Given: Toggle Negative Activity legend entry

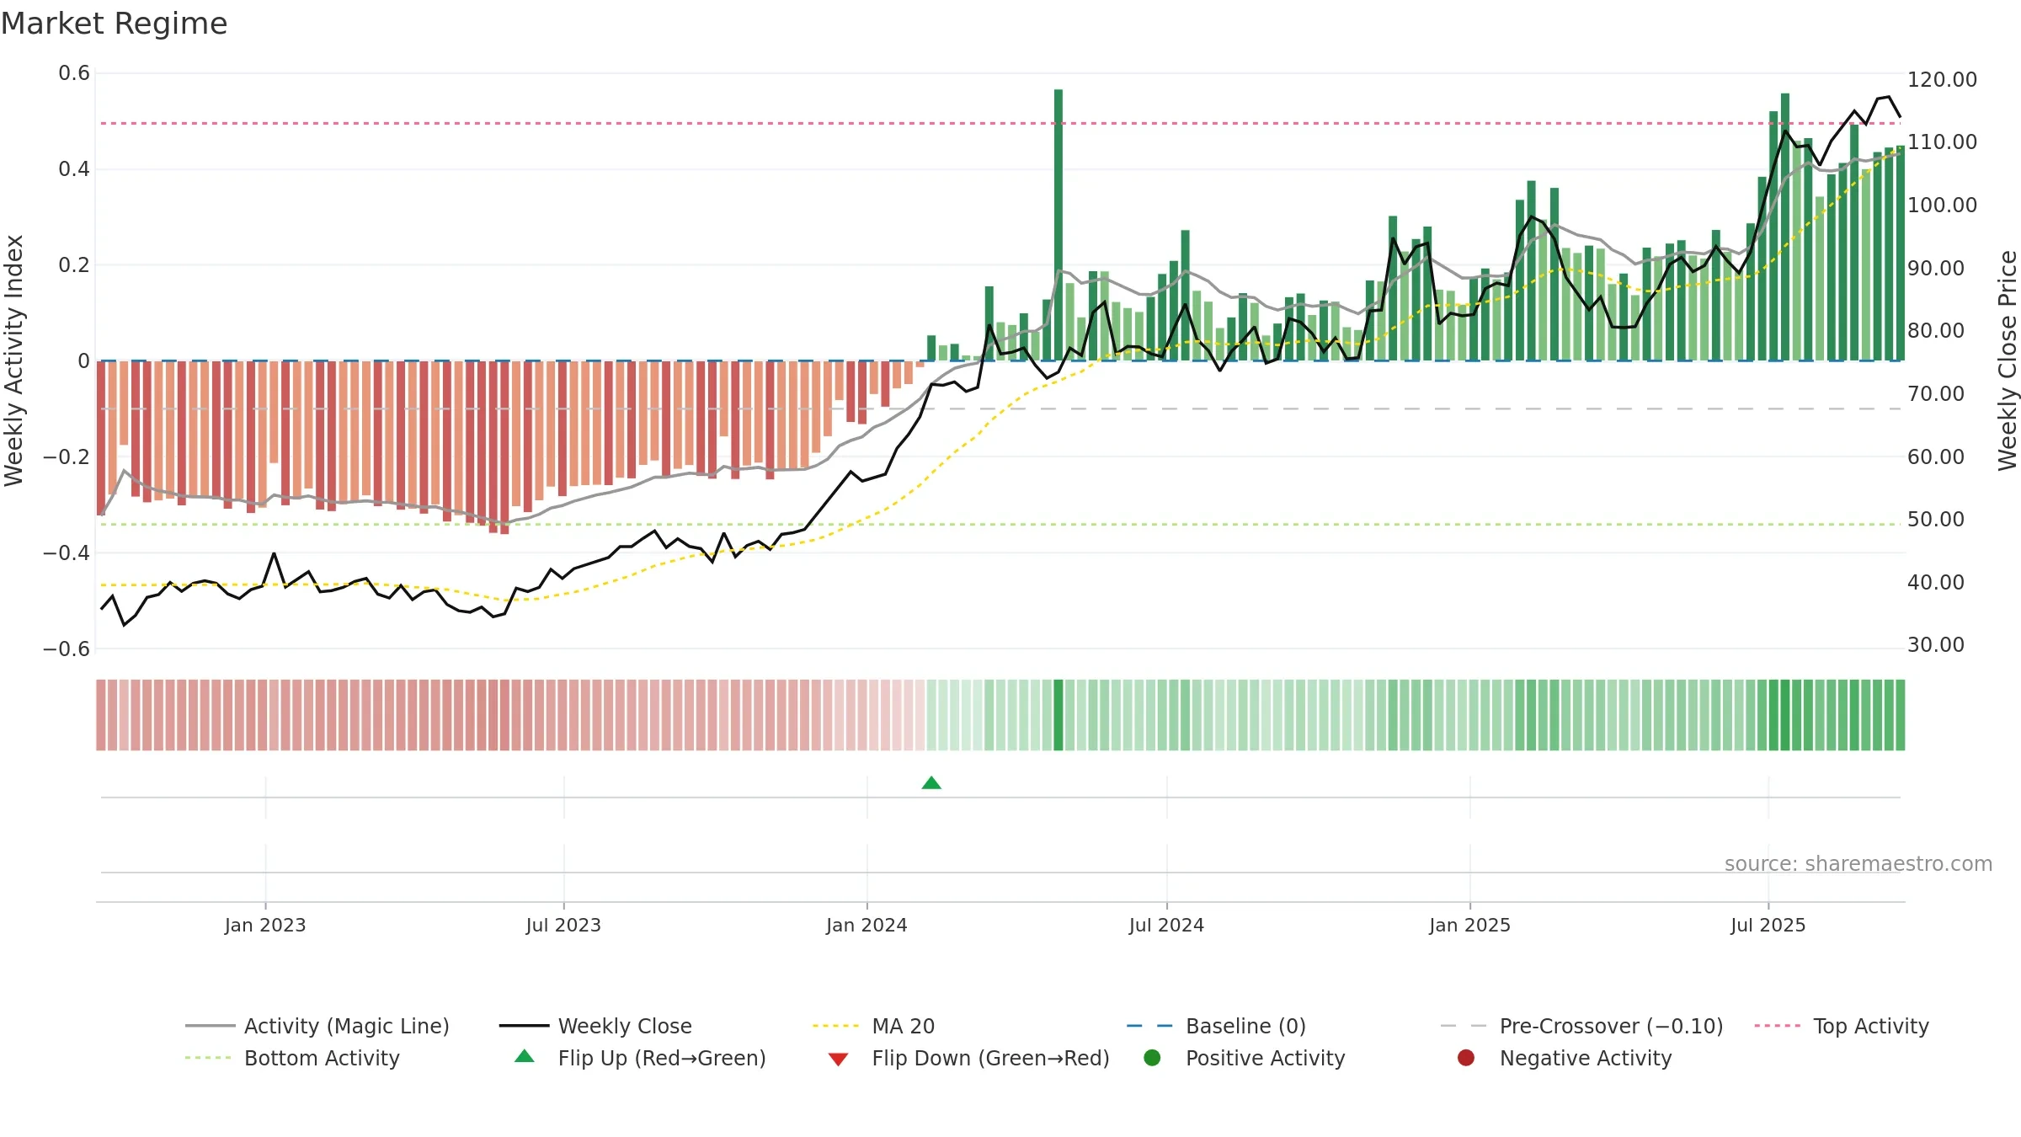Looking at the screenshot, I should (x=1565, y=1058).
